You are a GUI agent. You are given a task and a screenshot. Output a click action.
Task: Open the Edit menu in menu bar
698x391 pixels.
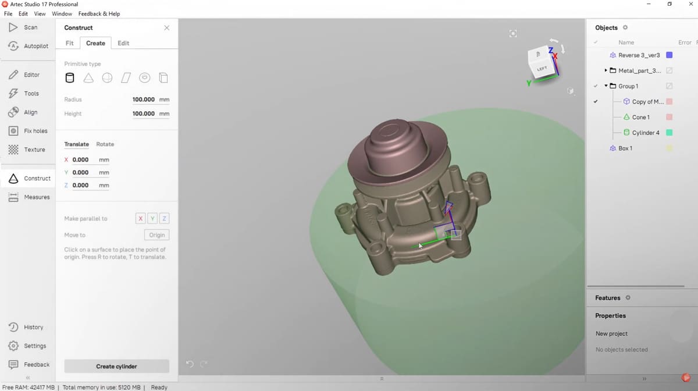tap(23, 13)
